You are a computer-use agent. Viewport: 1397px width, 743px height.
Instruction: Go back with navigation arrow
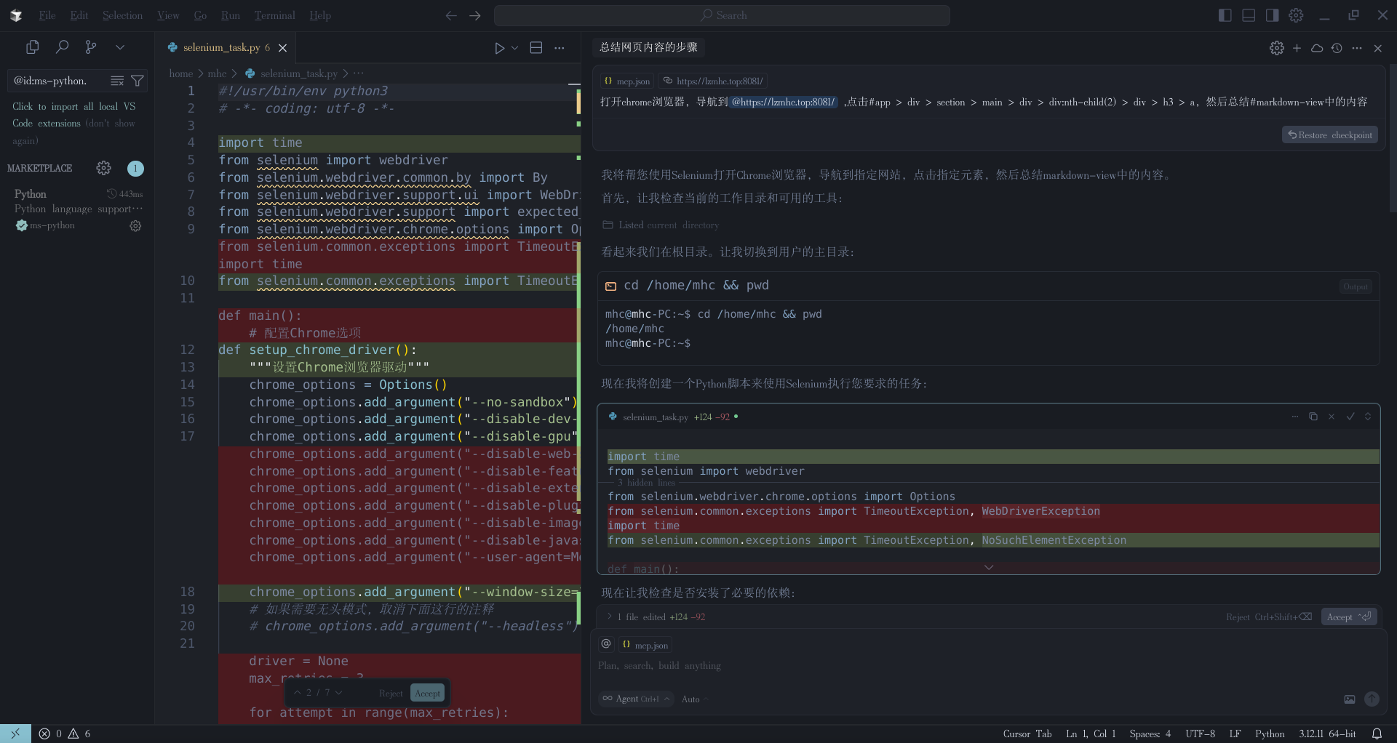[x=451, y=15]
